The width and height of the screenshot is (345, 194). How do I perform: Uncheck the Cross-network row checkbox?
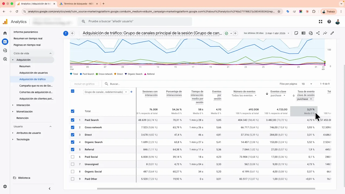[x=73, y=127]
